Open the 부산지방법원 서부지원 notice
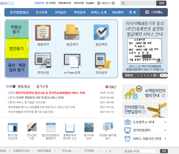179x154 pixels. [x=31, y=112]
